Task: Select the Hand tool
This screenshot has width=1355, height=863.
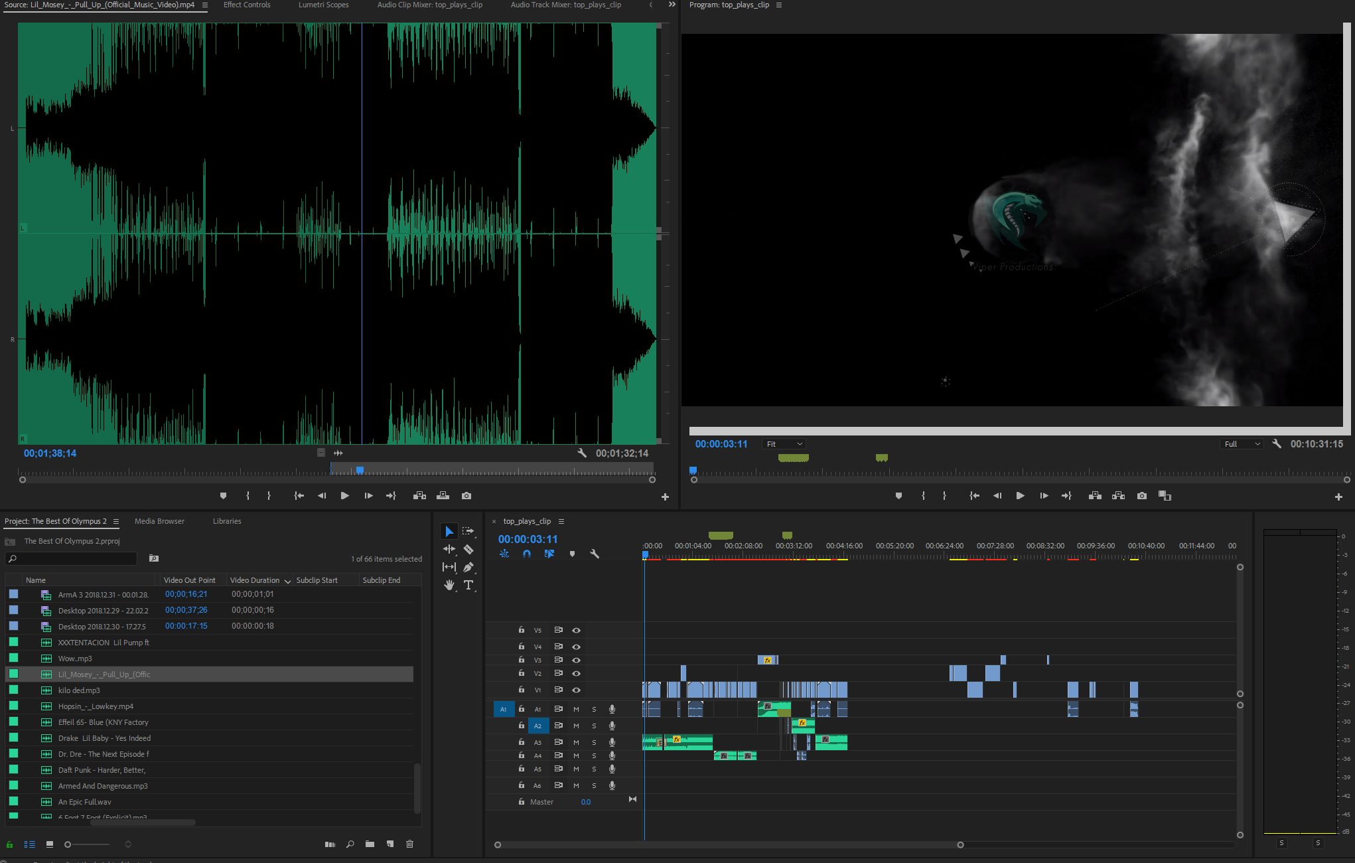Action: [x=449, y=585]
